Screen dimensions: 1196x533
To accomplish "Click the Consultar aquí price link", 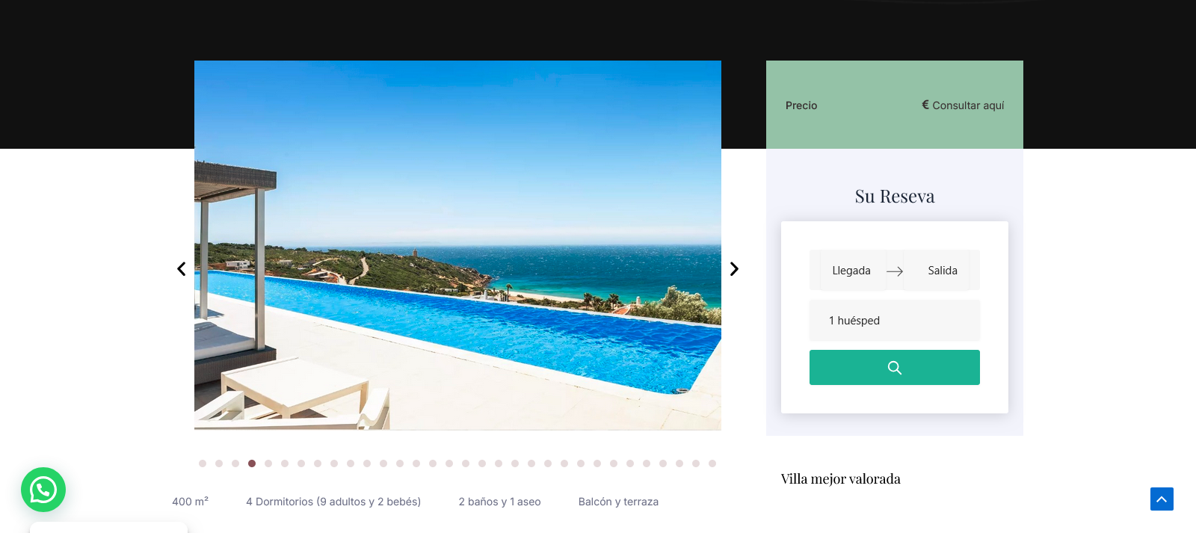I will pyautogui.click(x=968, y=105).
